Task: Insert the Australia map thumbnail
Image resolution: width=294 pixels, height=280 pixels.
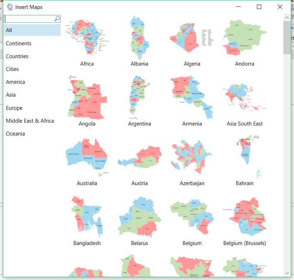Action: 87,157
